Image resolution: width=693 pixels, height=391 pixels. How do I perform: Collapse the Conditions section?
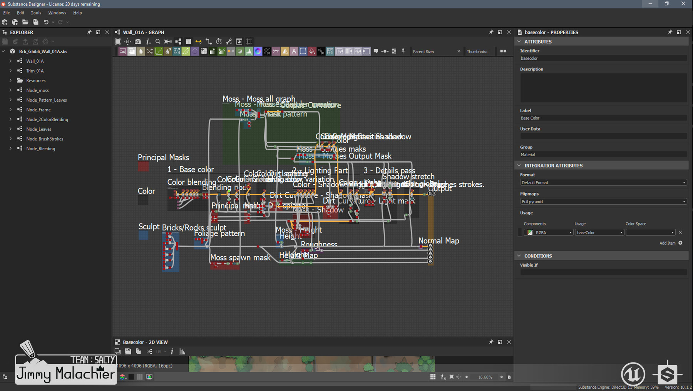[x=519, y=256]
